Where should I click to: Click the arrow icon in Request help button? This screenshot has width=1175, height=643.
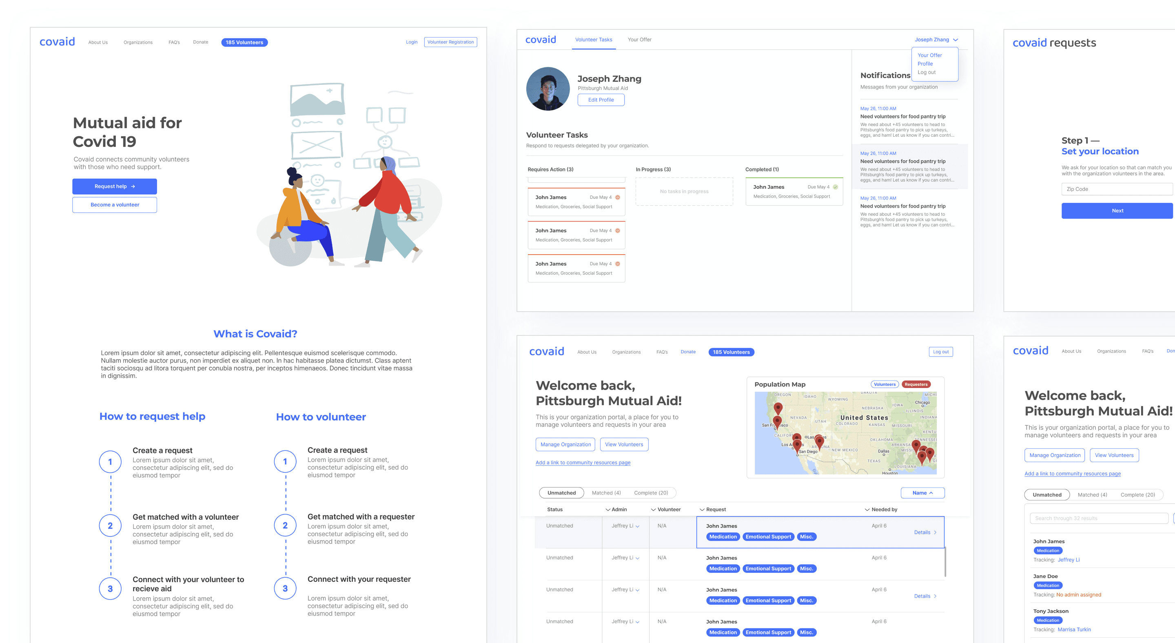[133, 186]
